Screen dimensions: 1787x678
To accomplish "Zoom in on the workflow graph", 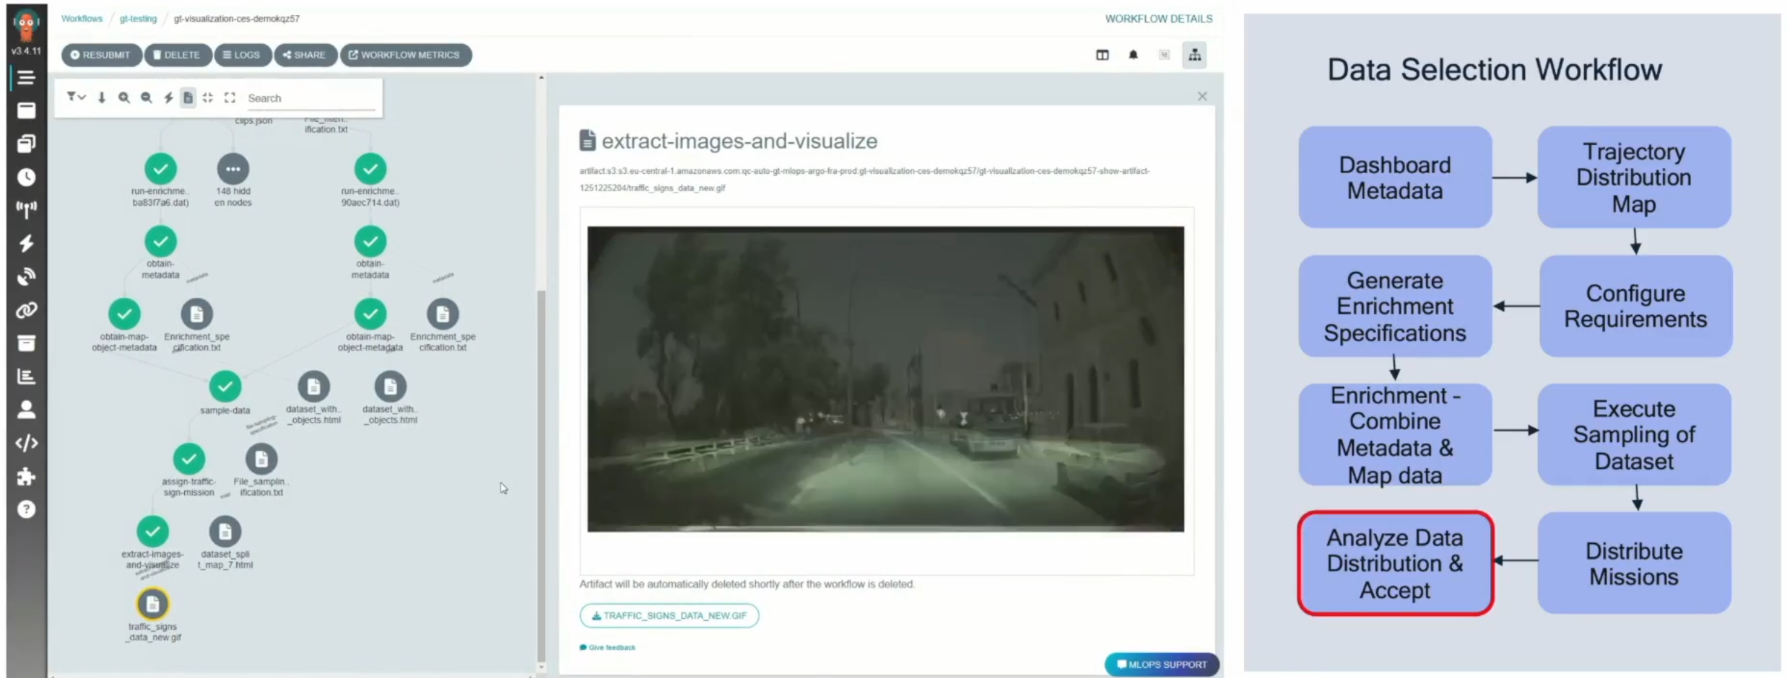I will (x=124, y=98).
